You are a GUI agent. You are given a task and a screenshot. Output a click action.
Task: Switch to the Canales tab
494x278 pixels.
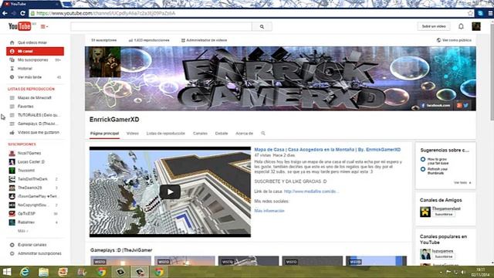(x=201, y=134)
